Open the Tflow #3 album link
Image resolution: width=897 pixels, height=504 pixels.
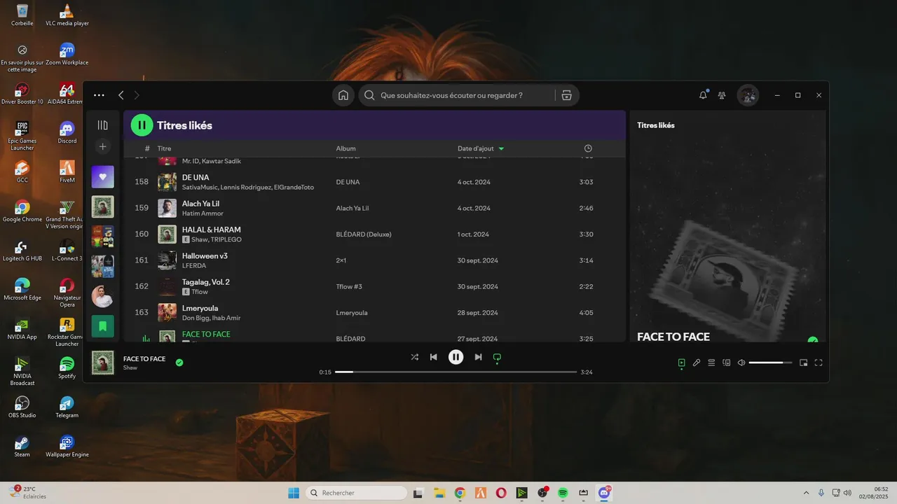tap(349, 286)
